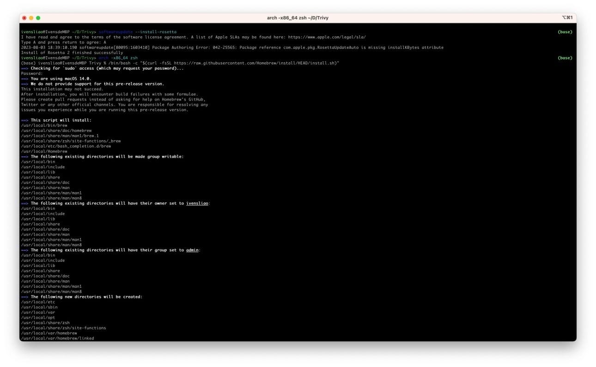Screen dimensions: 596x367
Task: Click 'Install of Rosetta 2 finished successfully' line
Action: point(72,53)
